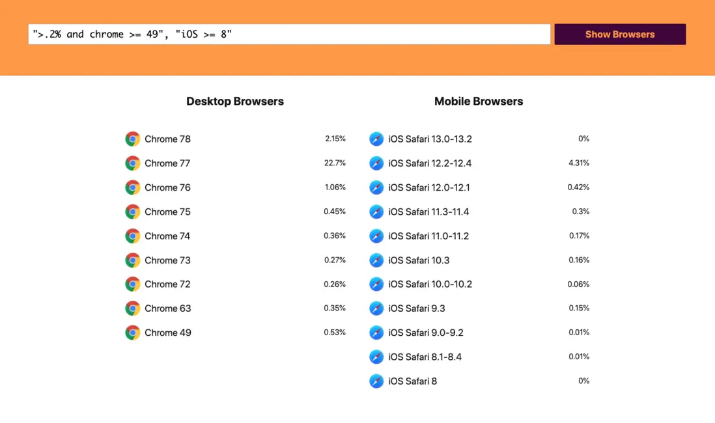The image size is (715, 423).
Task: Click the Chrome 78 browser icon
Action: tap(132, 139)
